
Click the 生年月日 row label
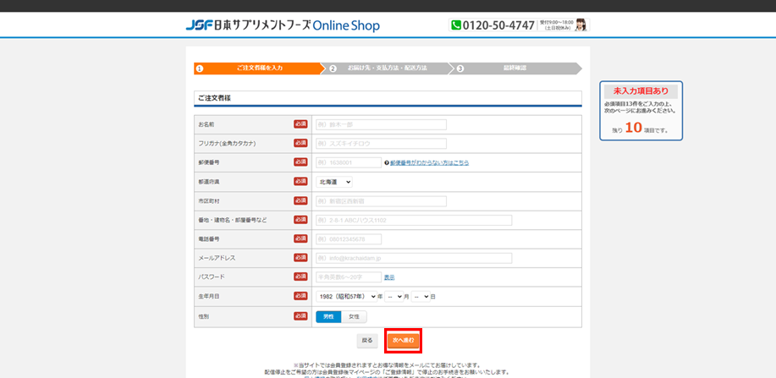click(208, 296)
